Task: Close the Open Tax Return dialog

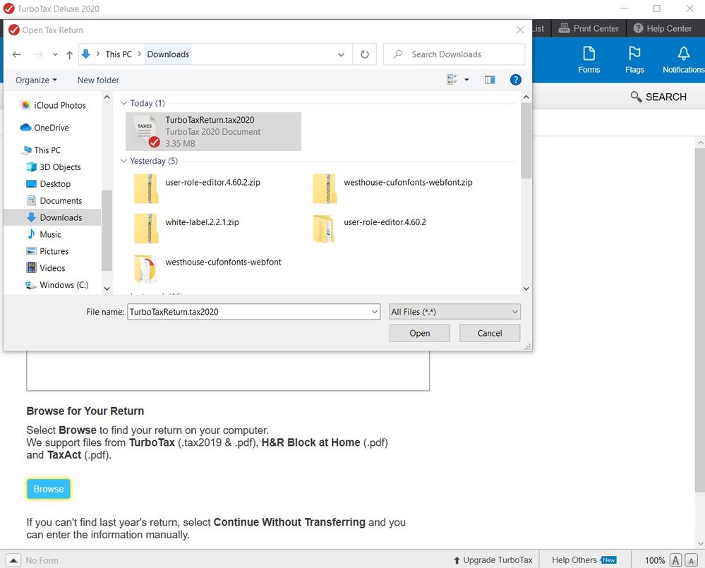Action: pyautogui.click(x=520, y=30)
